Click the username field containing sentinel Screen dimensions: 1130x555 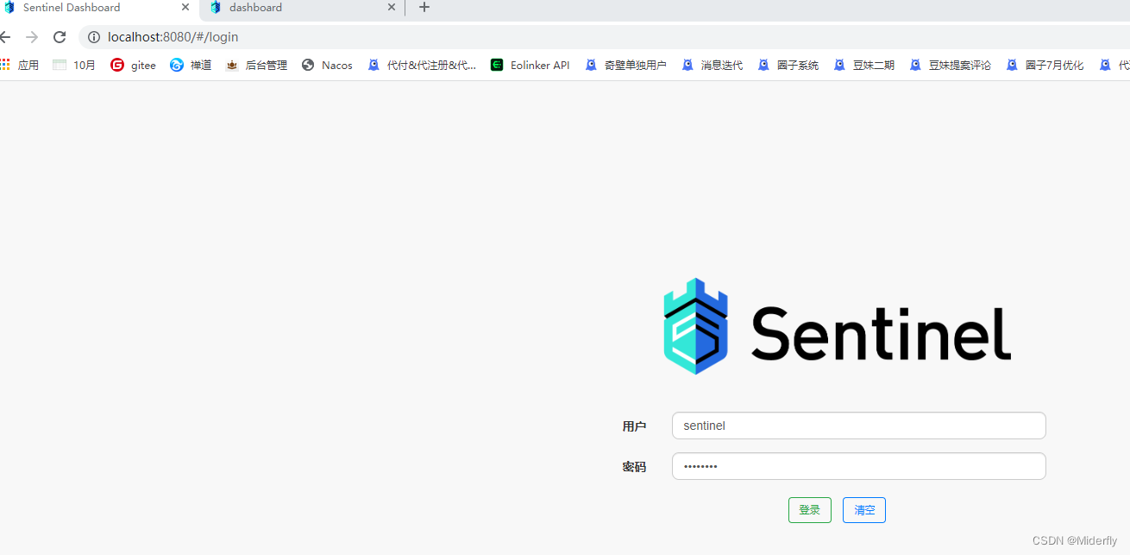[x=858, y=426]
